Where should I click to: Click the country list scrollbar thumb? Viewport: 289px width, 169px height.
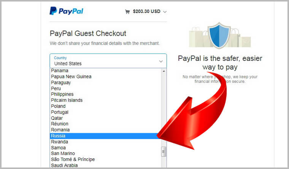[164, 152]
